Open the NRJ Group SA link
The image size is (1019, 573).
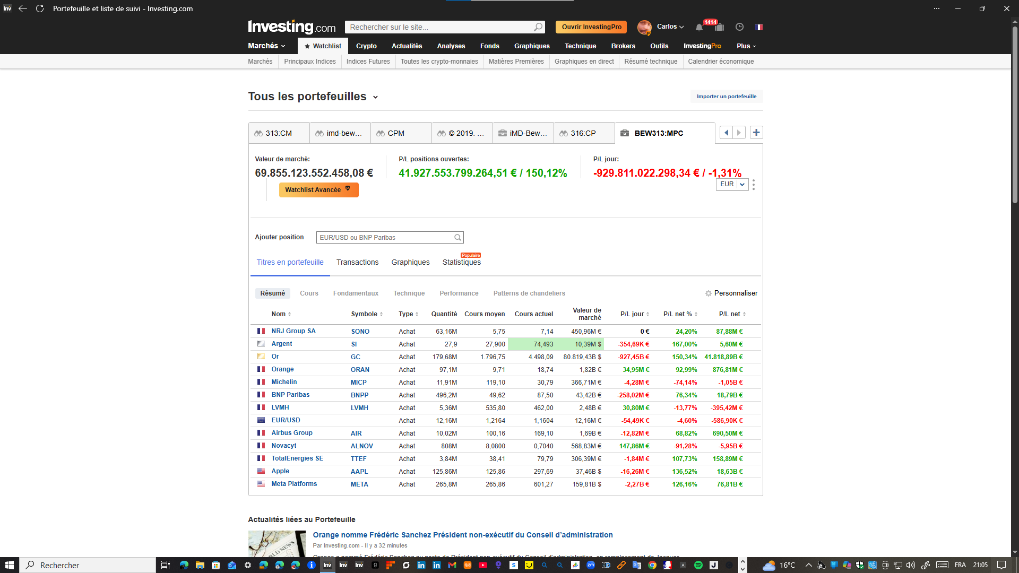coord(293,331)
